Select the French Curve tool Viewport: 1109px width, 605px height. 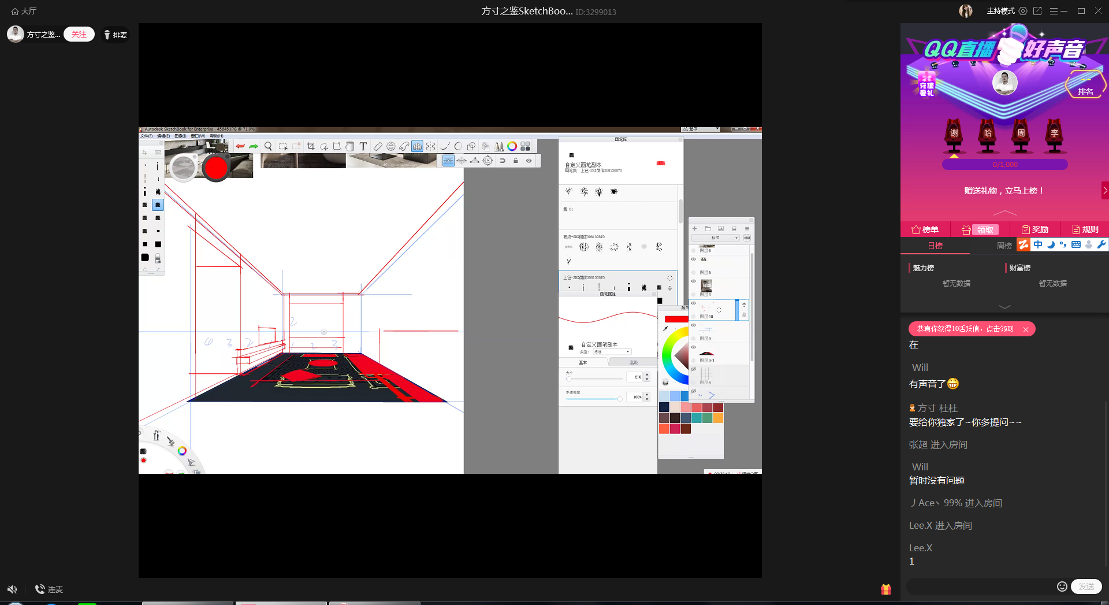[404, 146]
